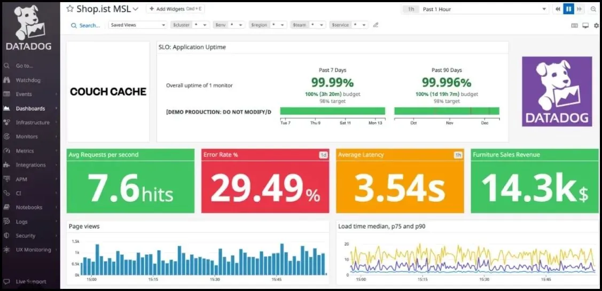This screenshot has height=291, width=602.
Task: Click Add Widgets button
Action: click(175, 9)
